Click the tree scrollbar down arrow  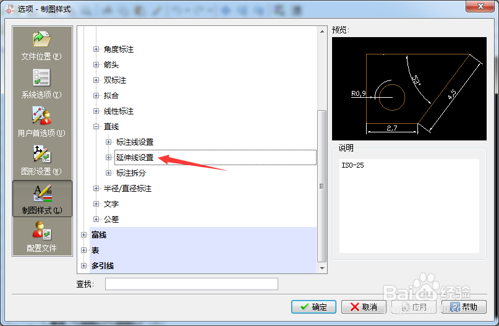pos(322,268)
